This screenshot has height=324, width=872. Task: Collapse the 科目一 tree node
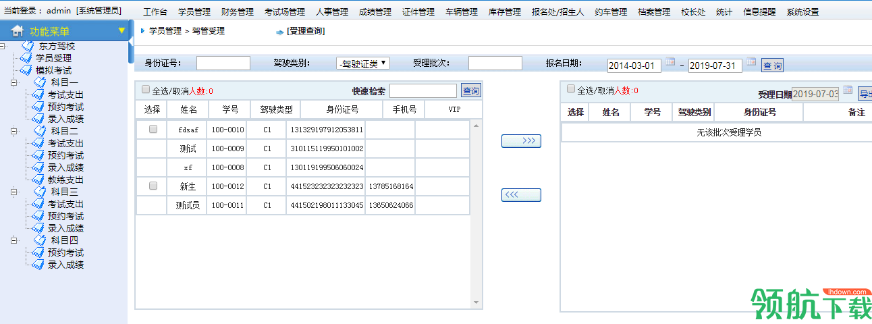14,82
